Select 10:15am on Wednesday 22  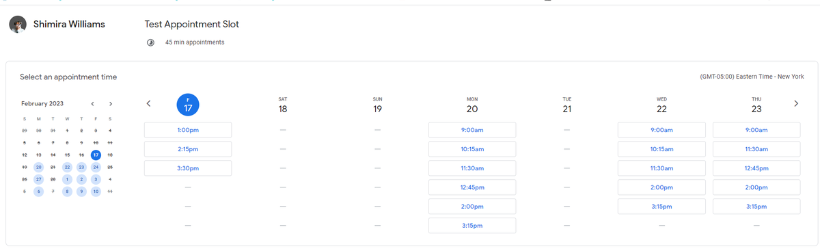coord(661,149)
